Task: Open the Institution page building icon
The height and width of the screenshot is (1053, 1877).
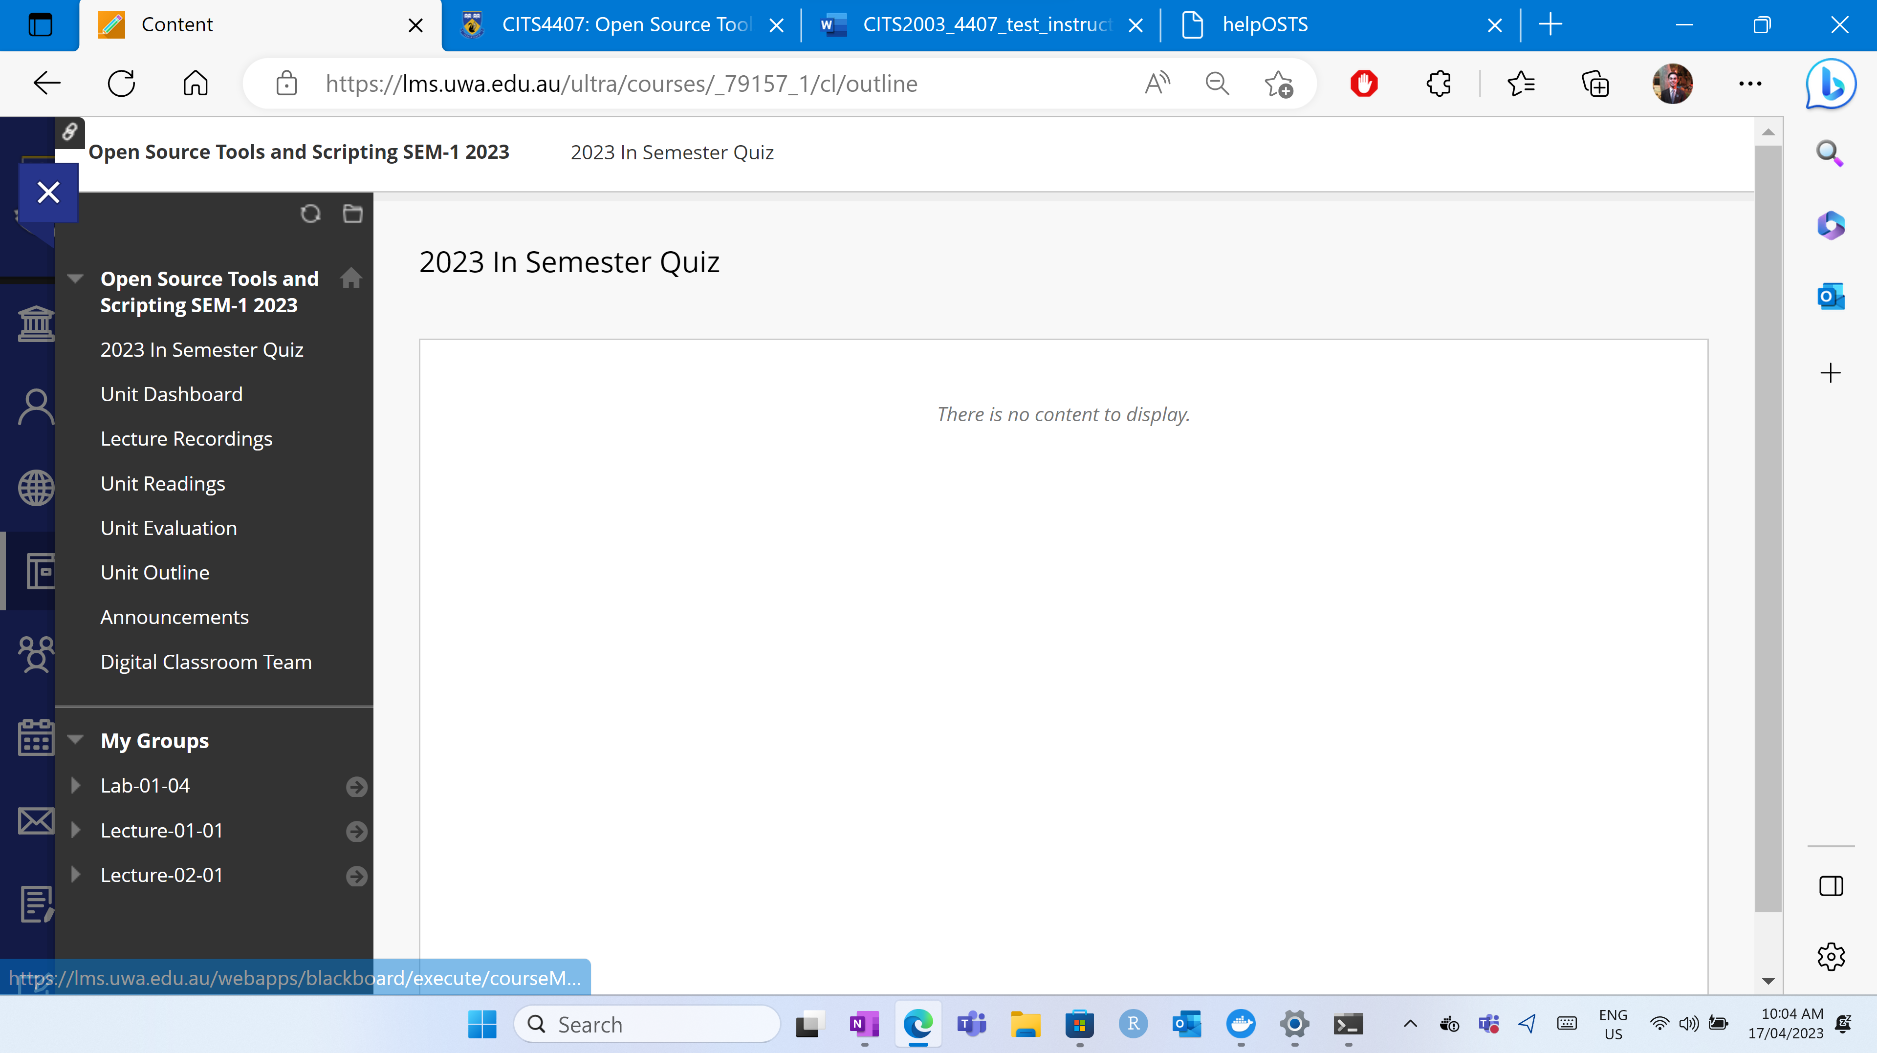Action: click(x=35, y=324)
